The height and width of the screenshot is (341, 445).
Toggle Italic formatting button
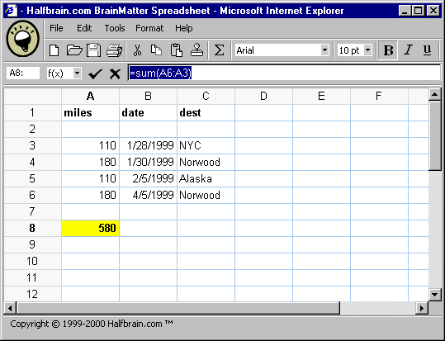point(408,50)
